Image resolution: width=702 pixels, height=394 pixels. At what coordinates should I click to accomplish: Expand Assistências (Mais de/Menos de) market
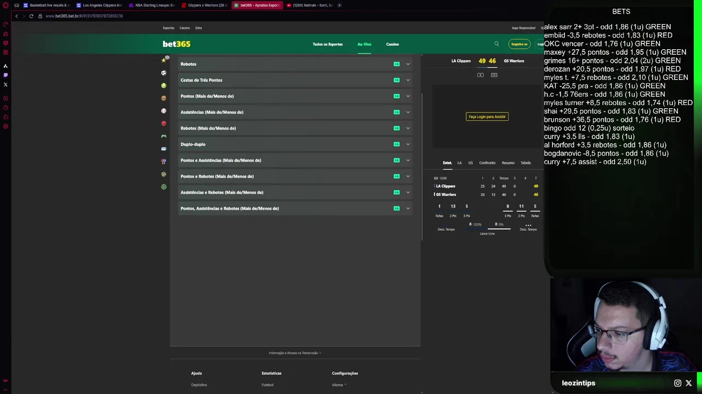pyautogui.click(x=295, y=112)
